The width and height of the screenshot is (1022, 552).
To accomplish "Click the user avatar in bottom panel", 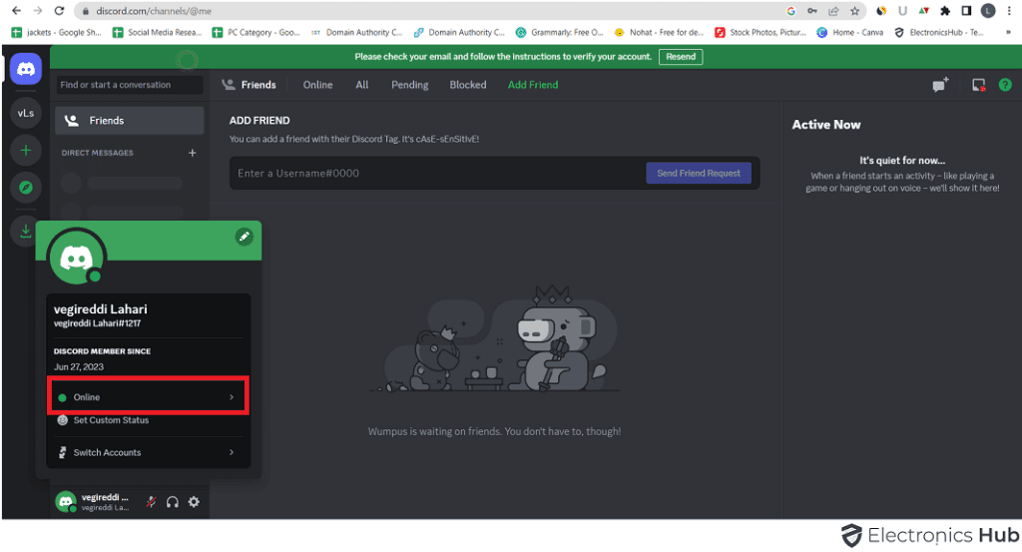I will point(65,502).
